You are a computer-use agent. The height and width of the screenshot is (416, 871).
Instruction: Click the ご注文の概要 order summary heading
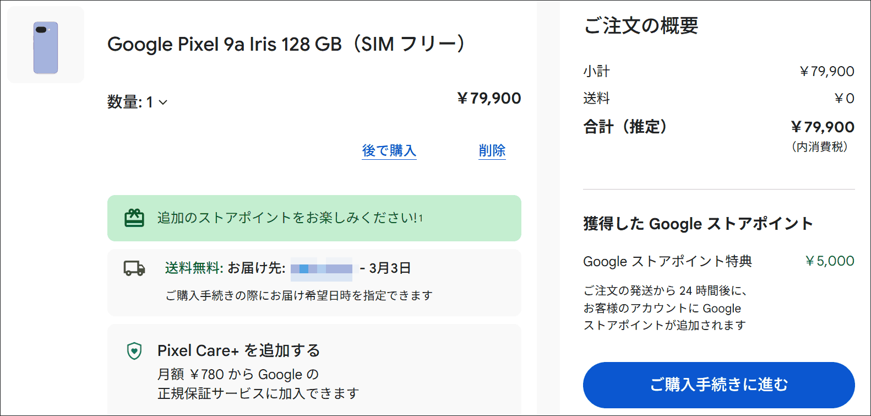coord(640,26)
